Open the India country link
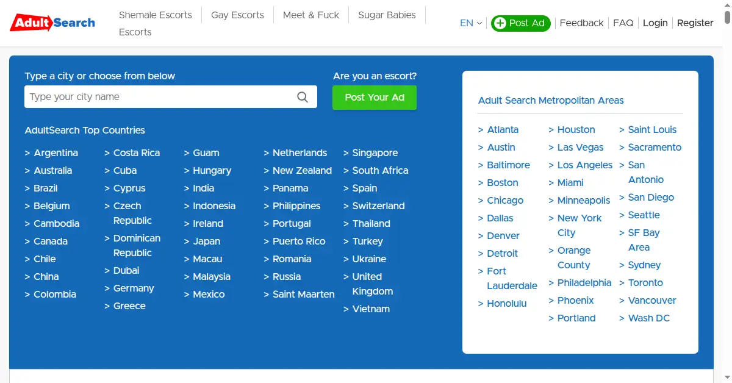 tap(203, 188)
